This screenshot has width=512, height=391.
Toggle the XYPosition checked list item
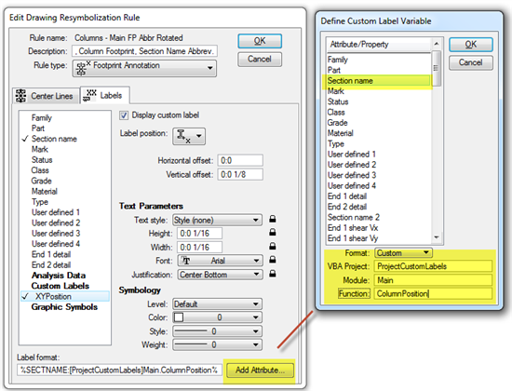(64, 296)
